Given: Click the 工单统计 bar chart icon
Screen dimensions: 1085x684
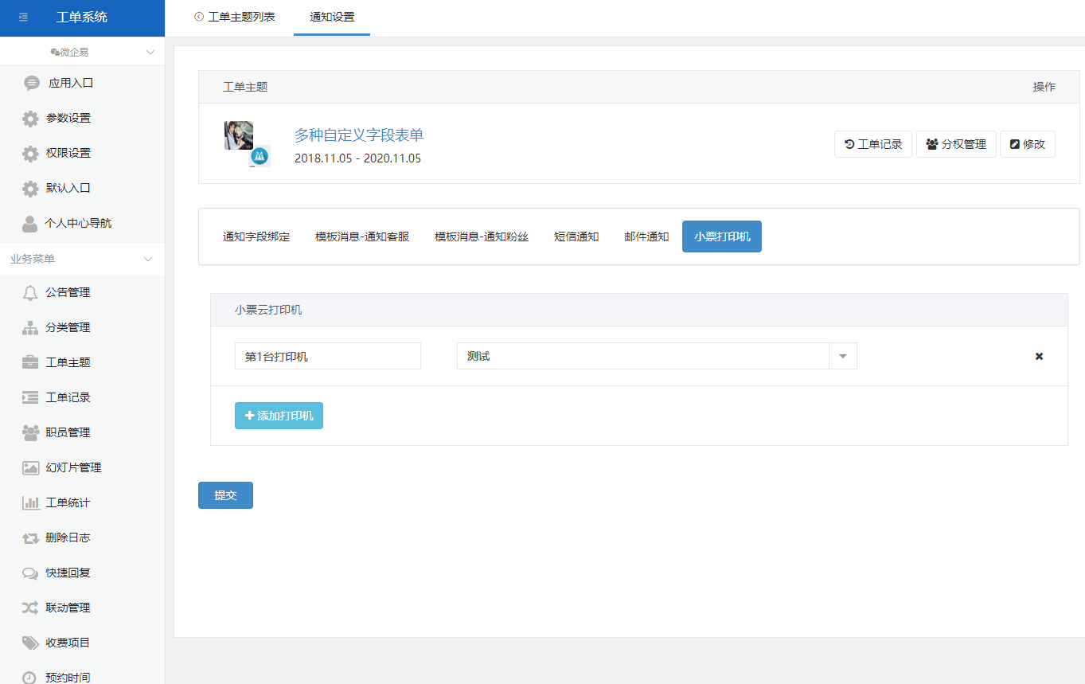Looking at the screenshot, I should click(x=30, y=502).
